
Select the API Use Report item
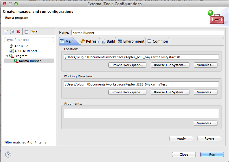25,51
